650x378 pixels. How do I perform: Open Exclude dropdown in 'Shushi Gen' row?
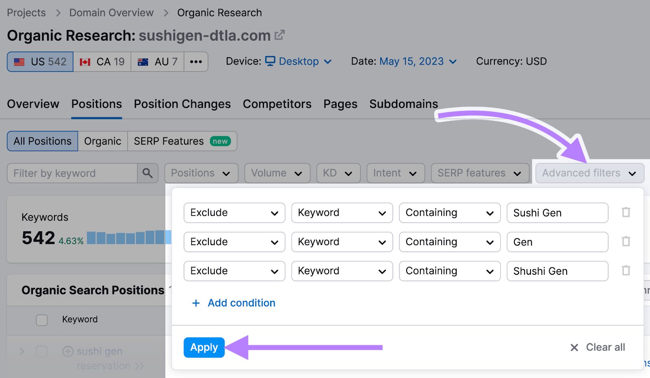coord(234,271)
